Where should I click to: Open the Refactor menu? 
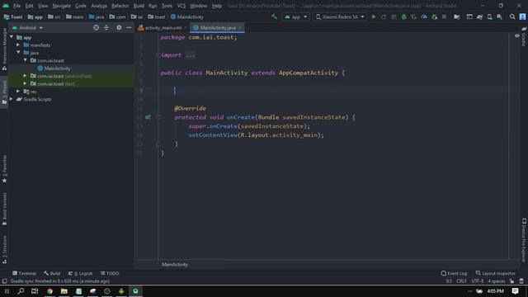[x=120, y=6]
